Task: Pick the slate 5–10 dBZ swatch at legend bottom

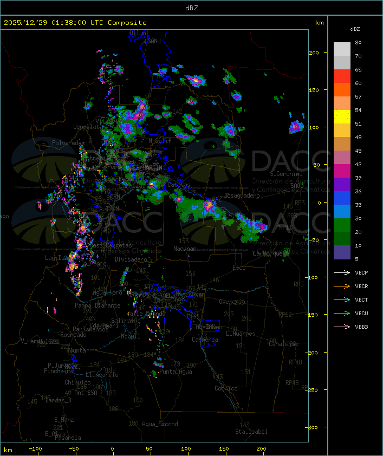Action: click(342, 252)
